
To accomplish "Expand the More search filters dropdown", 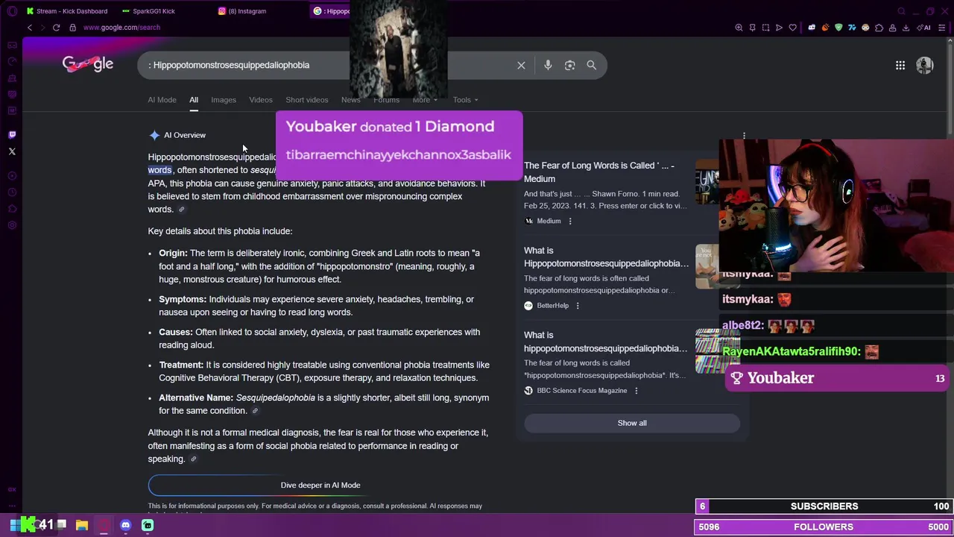I will click(x=425, y=100).
